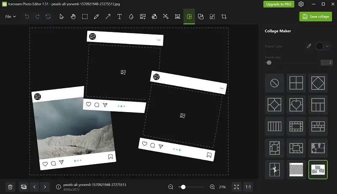Click Save collage button

(x=316, y=17)
